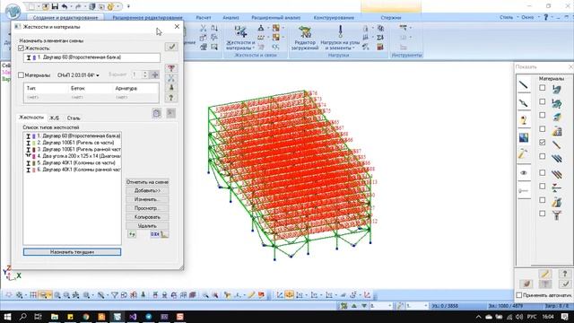Open Visual Studio from the taskbar

pyautogui.click(x=133, y=317)
